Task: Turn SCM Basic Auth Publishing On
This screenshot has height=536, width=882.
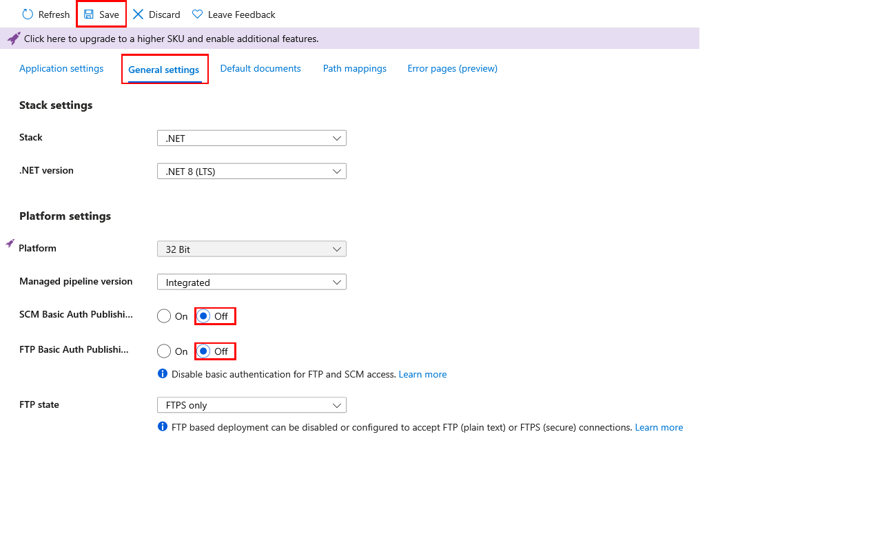Action: click(x=164, y=316)
